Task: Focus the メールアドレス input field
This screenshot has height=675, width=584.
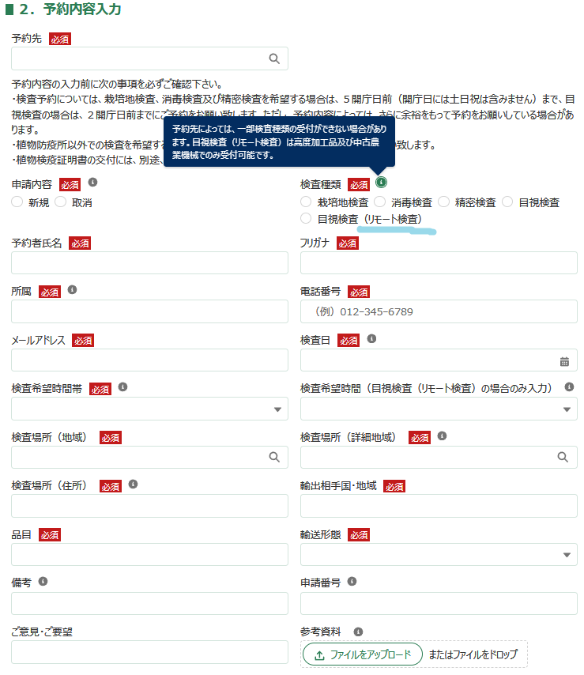Action: 149,360
